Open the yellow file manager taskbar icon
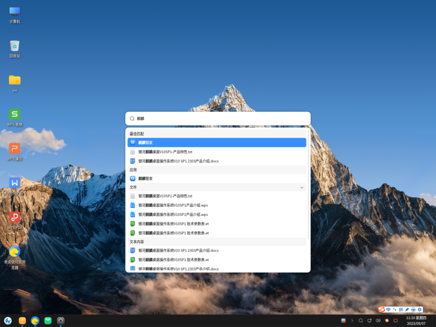The width and height of the screenshot is (436, 327). click(22, 321)
